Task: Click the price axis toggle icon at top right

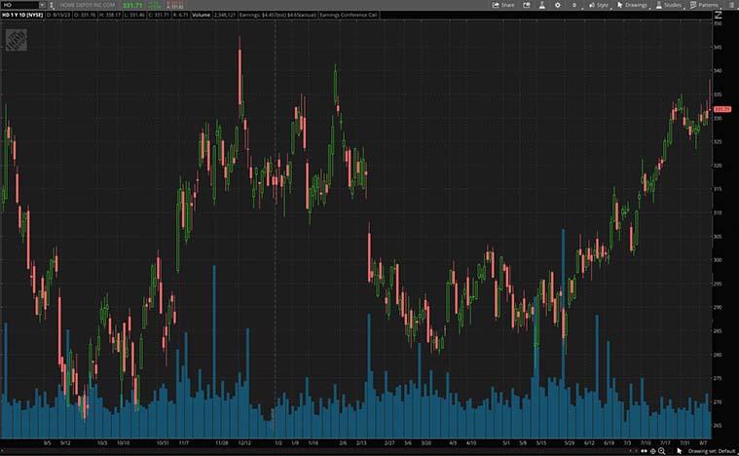Action: [x=718, y=17]
